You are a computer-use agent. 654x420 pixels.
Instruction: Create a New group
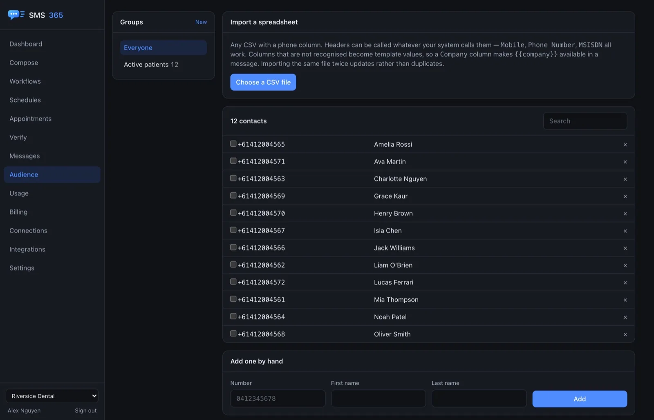[x=201, y=22]
